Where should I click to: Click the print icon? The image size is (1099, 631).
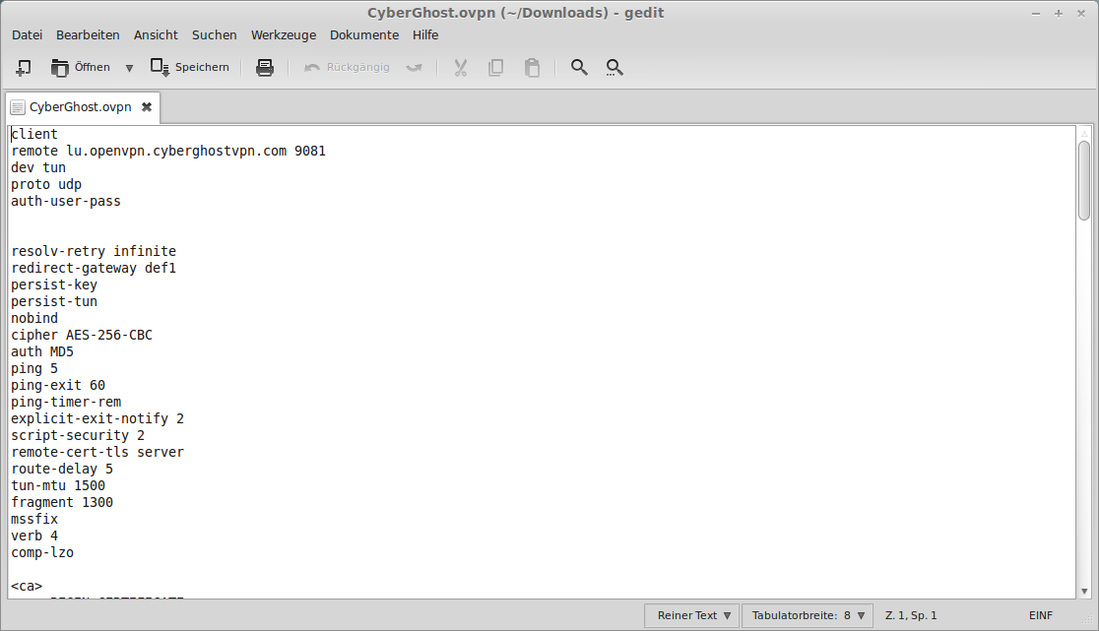point(264,67)
